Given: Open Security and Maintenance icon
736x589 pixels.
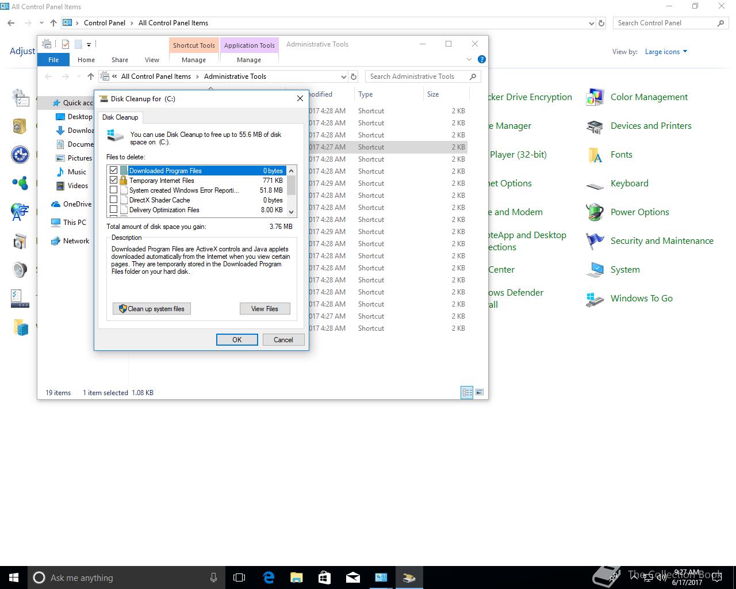Looking at the screenshot, I should click(650, 241).
